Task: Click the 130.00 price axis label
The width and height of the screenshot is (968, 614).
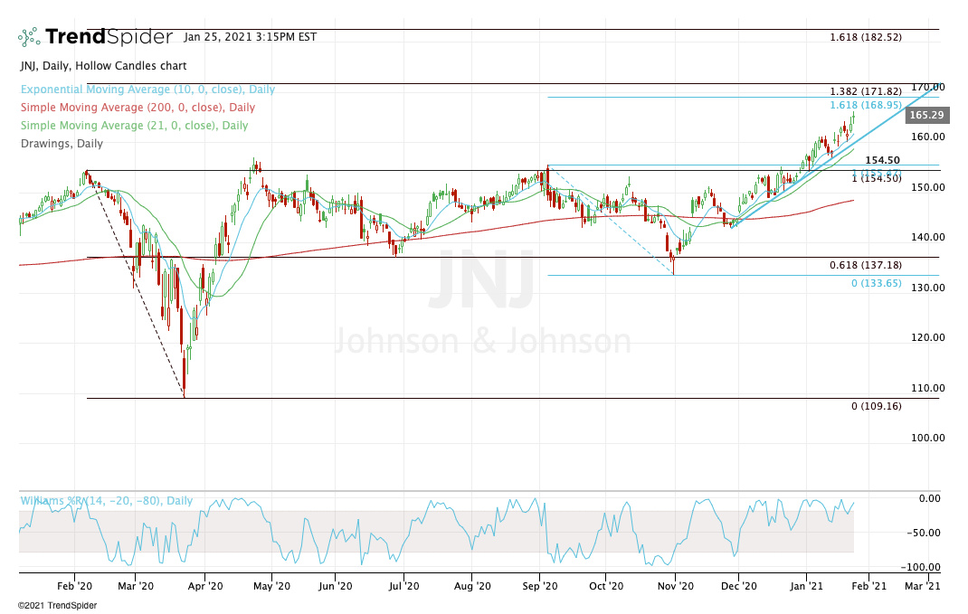Action: [928, 288]
